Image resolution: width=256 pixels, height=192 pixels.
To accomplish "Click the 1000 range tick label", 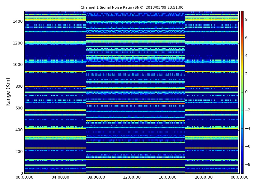I will pyautogui.click(x=18, y=65).
